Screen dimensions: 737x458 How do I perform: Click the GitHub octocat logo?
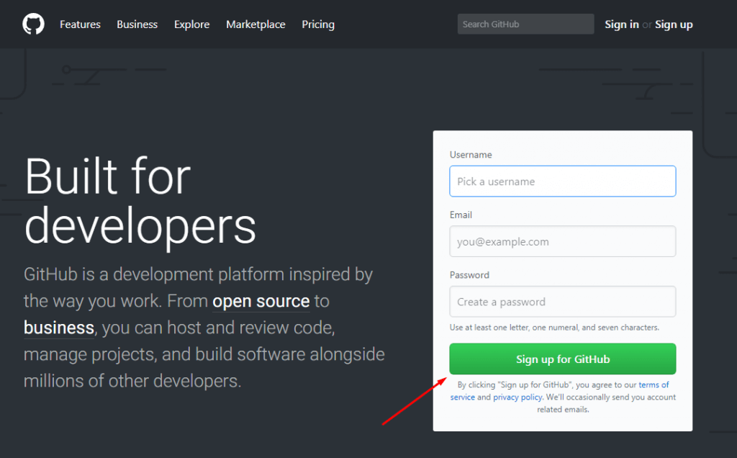pos(33,24)
